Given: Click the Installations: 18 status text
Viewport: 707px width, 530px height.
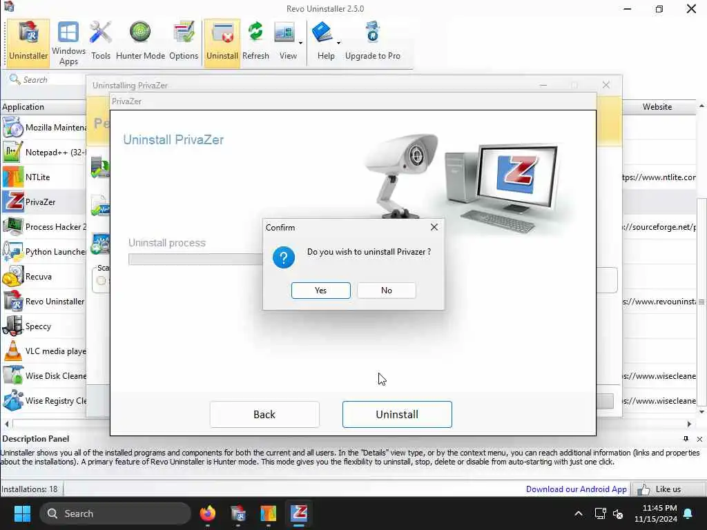Looking at the screenshot, I should (29, 489).
